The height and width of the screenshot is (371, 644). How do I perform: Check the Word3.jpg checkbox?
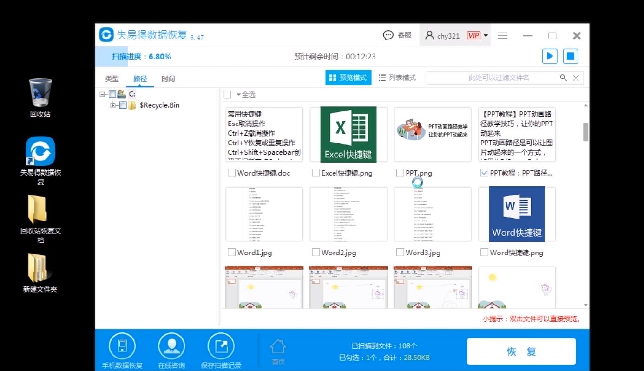[x=400, y=253]
